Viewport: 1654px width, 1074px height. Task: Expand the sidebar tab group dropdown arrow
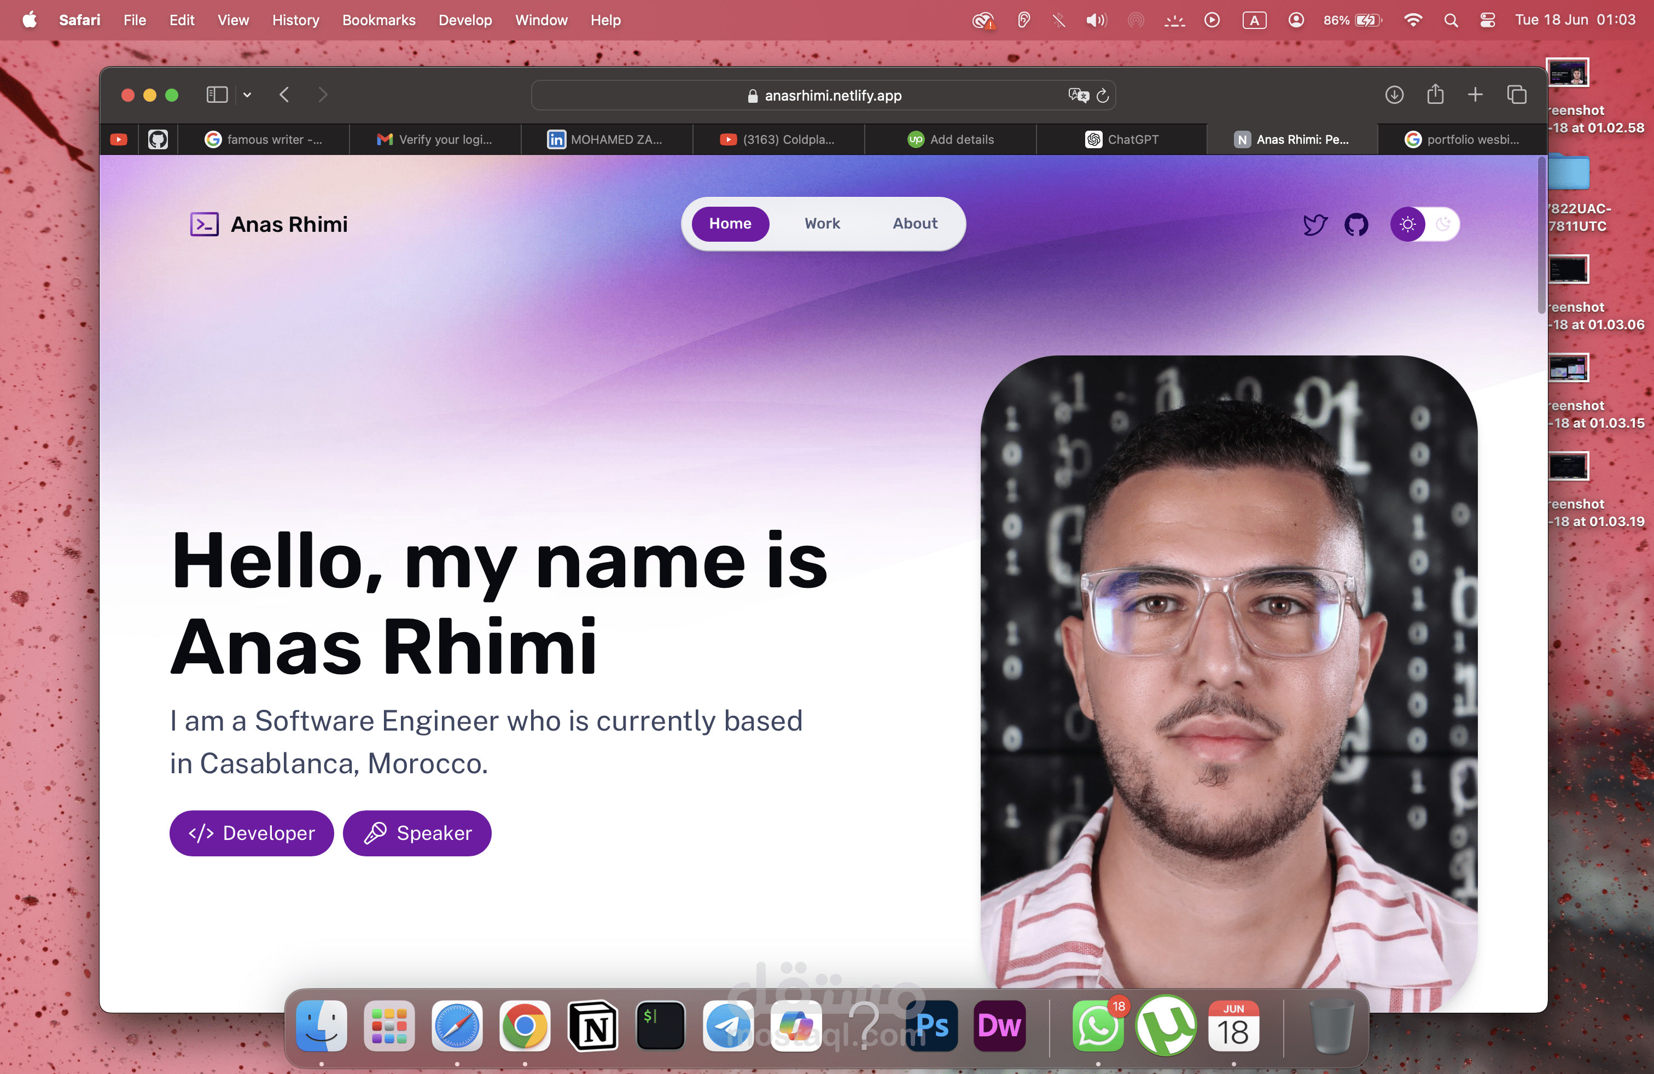(247, 95)
